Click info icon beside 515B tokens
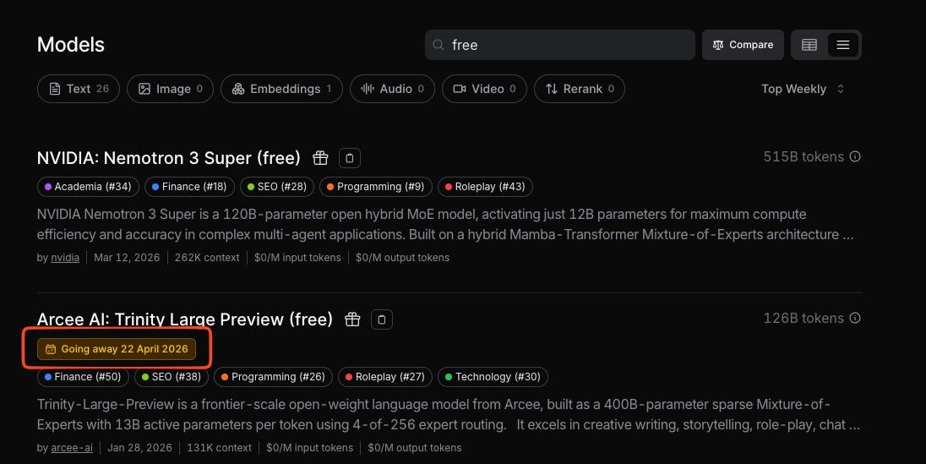Viewport: 926px width, 464px height. point(854,156)
